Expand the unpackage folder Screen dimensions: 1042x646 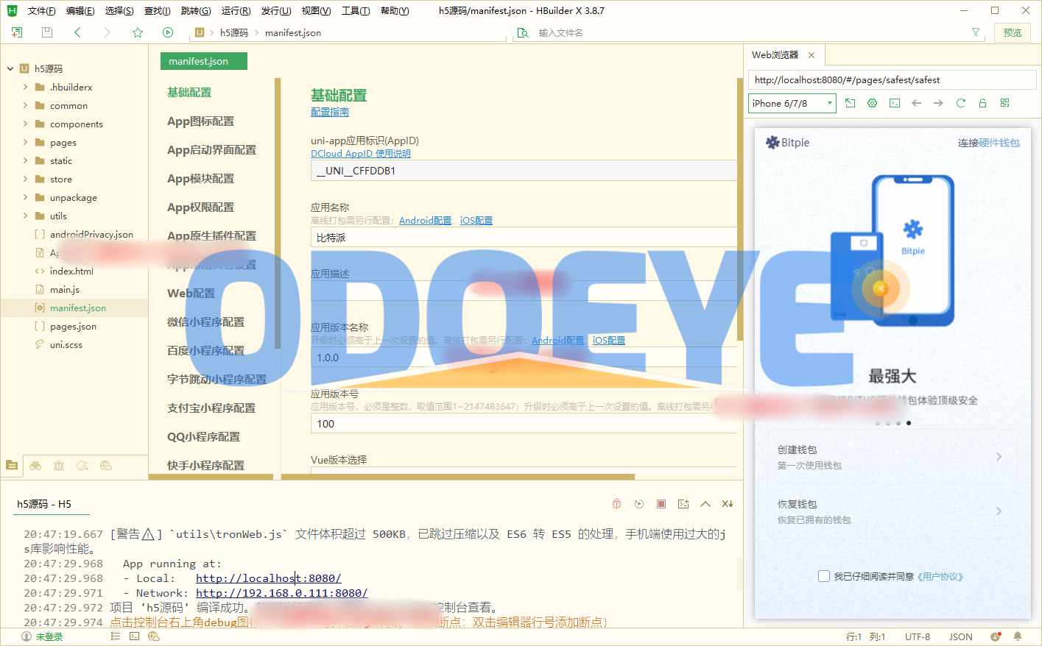click(x=26, y=197)
